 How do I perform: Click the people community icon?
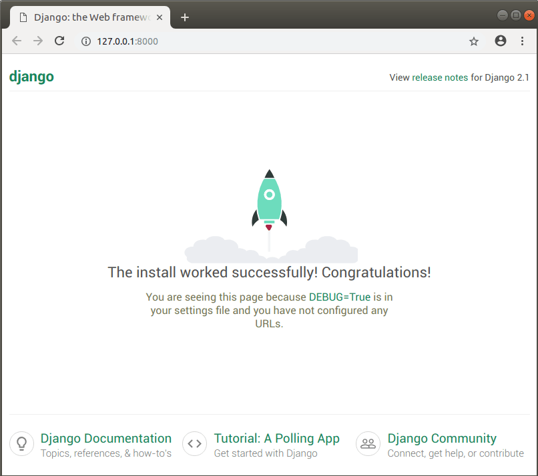pos(368,443)
